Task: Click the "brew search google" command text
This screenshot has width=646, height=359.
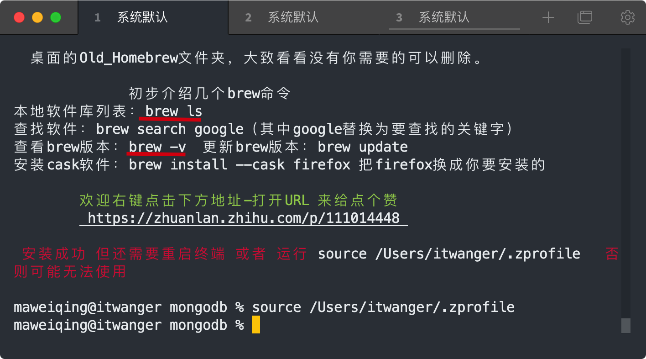Action: (169, 129)
